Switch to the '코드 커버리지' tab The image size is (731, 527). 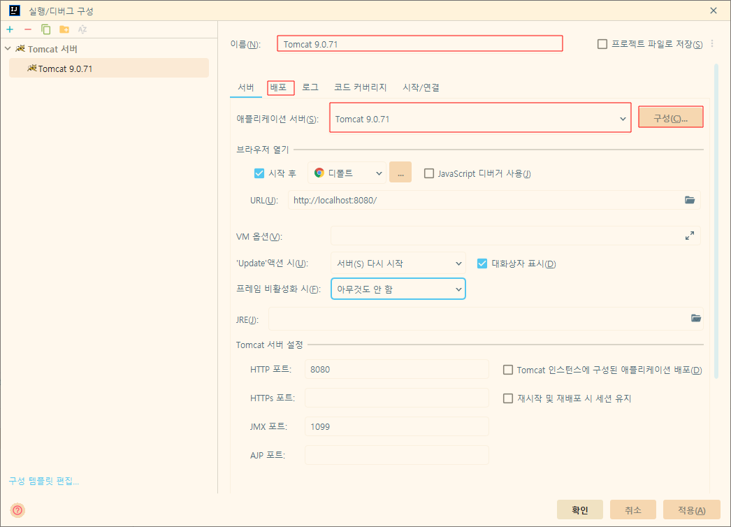tap(361, 87)
